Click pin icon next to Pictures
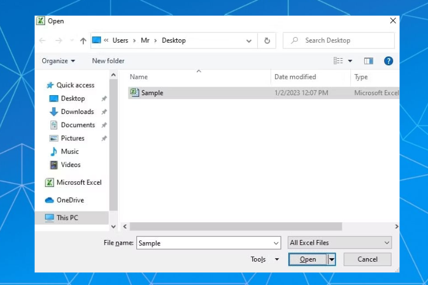This screenshot has width=428, height=285. point(104,139)
